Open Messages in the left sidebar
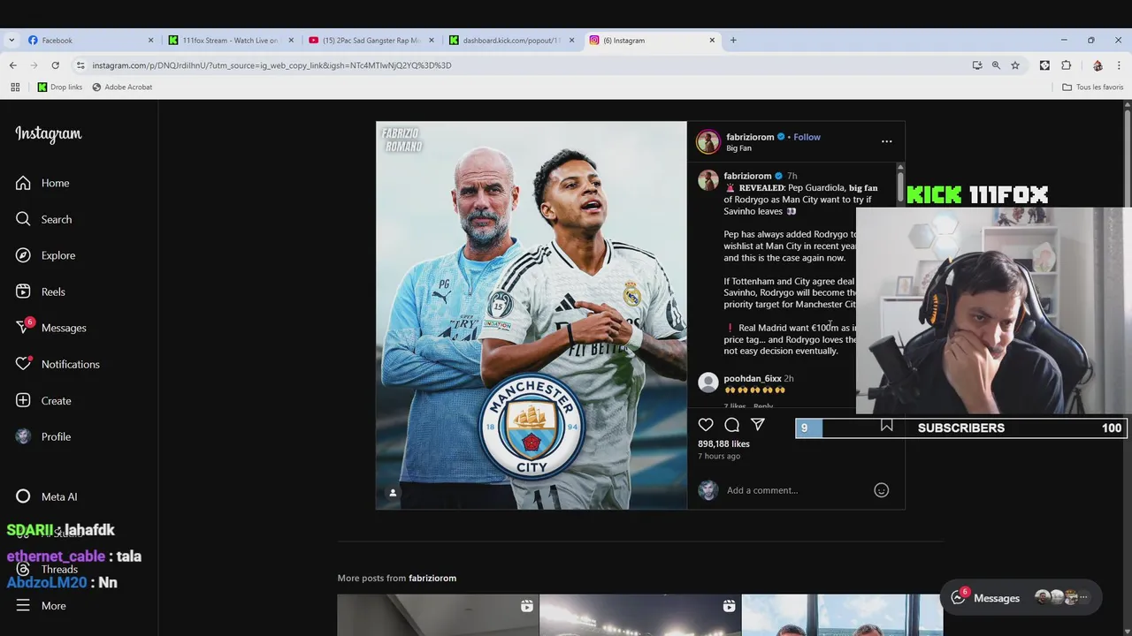The image size is (1132, 636). [x=50, y=328]
